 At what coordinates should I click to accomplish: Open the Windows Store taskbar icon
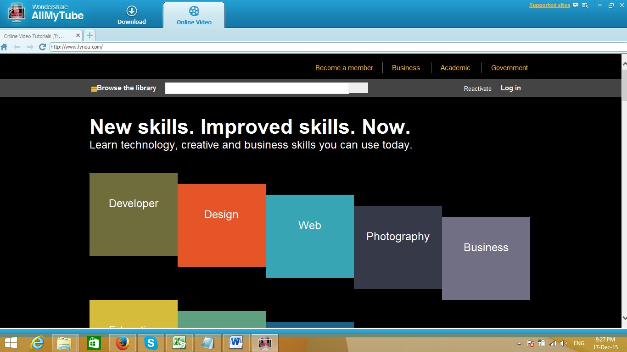[x=94, y=343]
